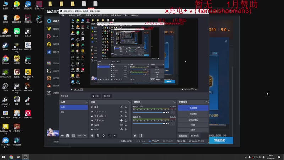Open UU加速器 desktop shortcut
Viewport: 284px width, 160px height.
click(x=16, y=142)
